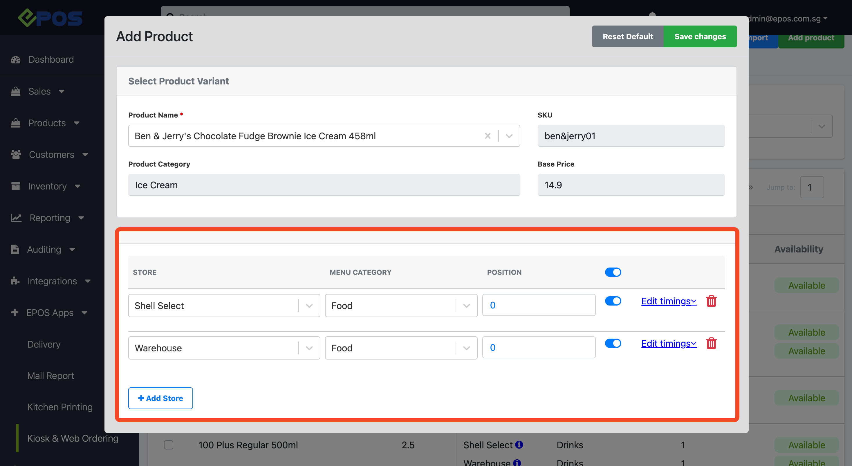Viewport: 852px width, 466px height.
Task: Open Edit timings for Shell Select
Action: tap(669, 301)
